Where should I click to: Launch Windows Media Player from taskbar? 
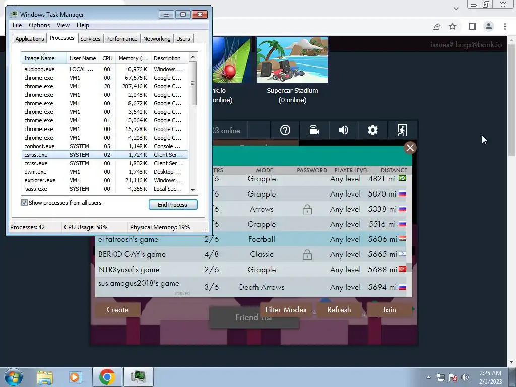tap(75, 377)
